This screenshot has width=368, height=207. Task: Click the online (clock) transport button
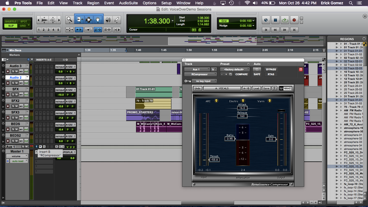click(x=266, y=20)
